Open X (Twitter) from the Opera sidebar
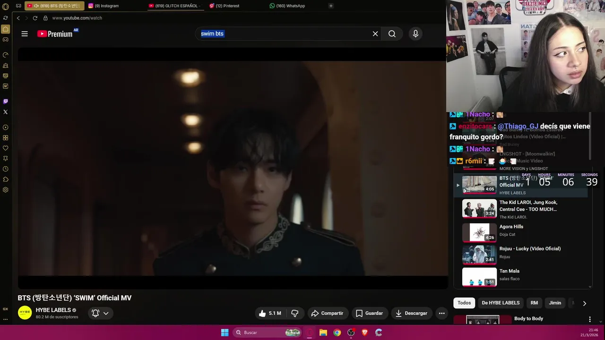This screenshot has width=605, height=340. click(6, 112)
